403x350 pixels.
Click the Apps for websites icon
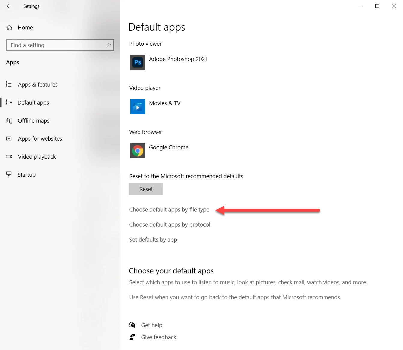click(x=9, y=138)
